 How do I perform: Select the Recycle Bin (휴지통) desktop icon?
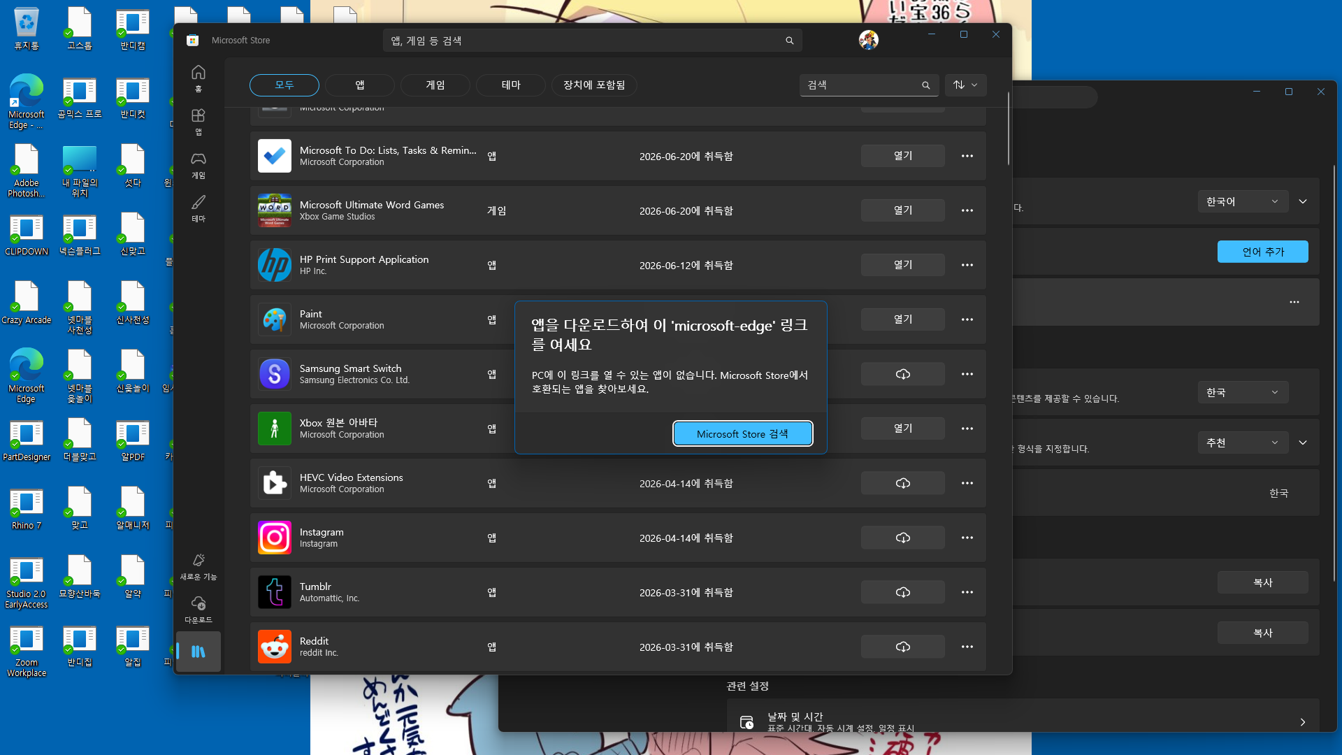[x=27, y=29]
